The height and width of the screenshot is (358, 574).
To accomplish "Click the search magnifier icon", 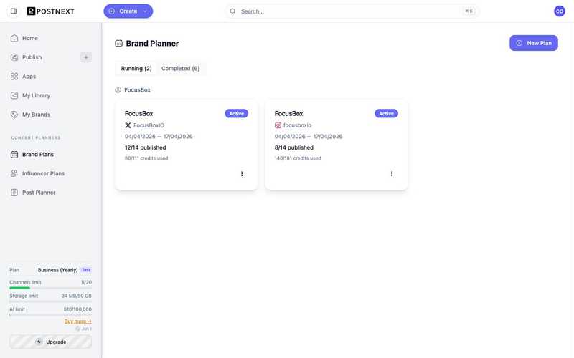I will 232,11.
